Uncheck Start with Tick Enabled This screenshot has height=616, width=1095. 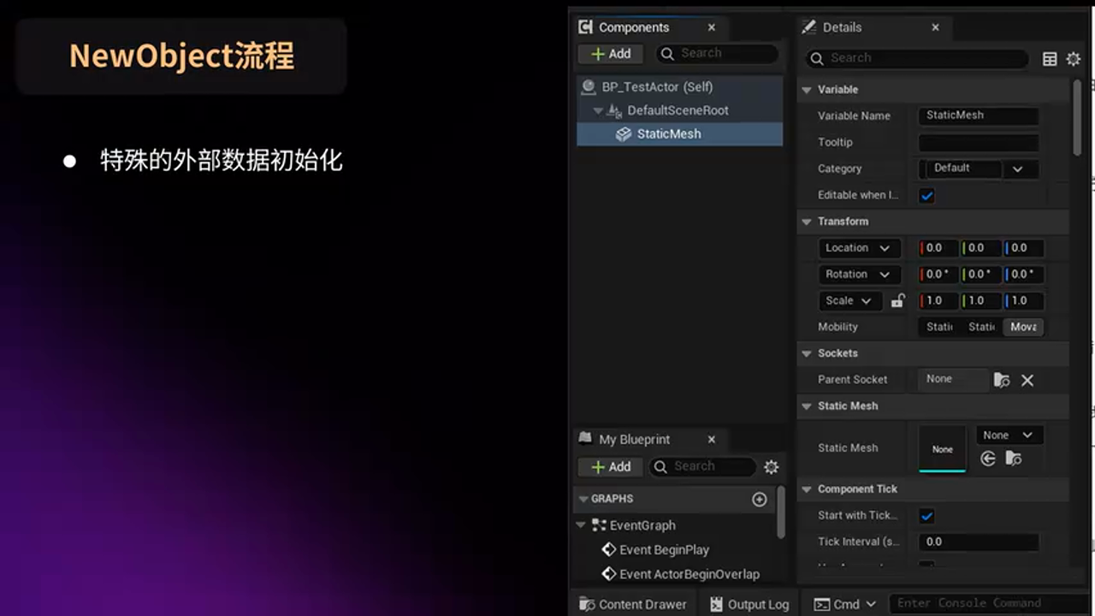926,516
